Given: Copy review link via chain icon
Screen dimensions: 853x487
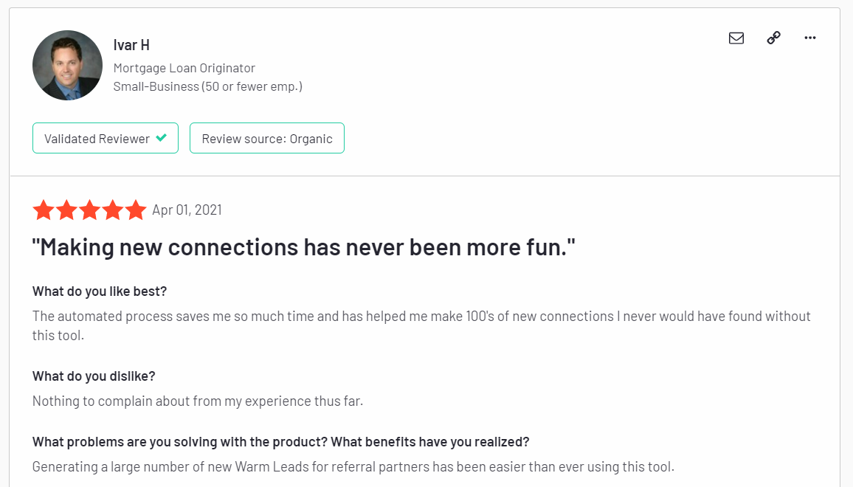Looking at the screenshot, I should [773, 38].
